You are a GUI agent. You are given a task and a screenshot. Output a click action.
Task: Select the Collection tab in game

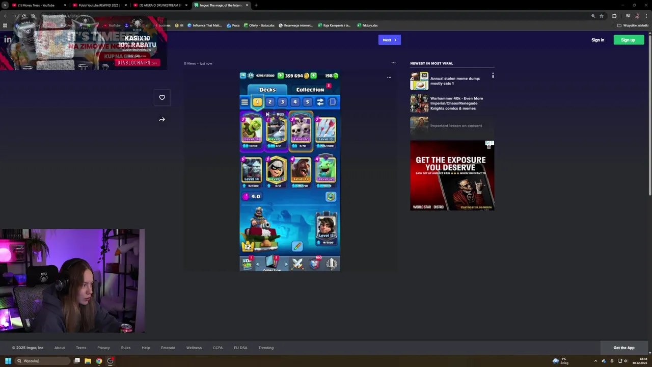[x=310, y=90]
